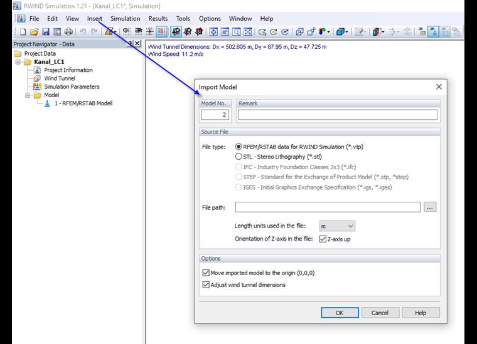Open the Results menu

[x=158, y=19]
